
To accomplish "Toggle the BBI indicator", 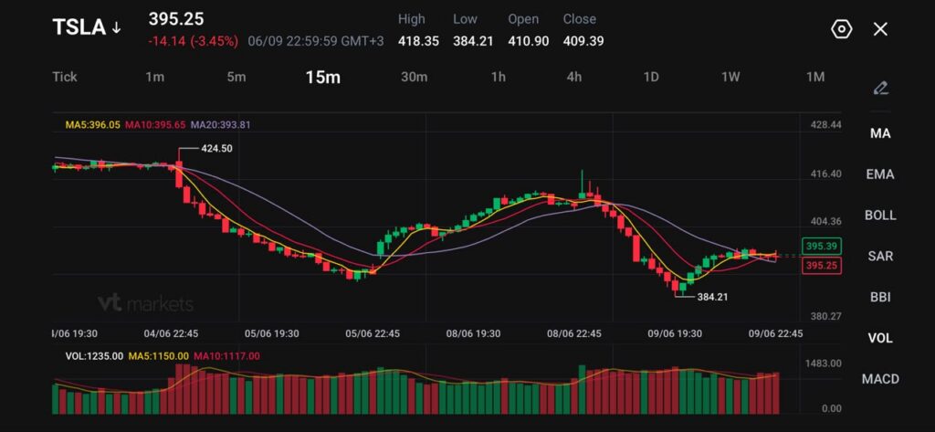I will point(880,297).
